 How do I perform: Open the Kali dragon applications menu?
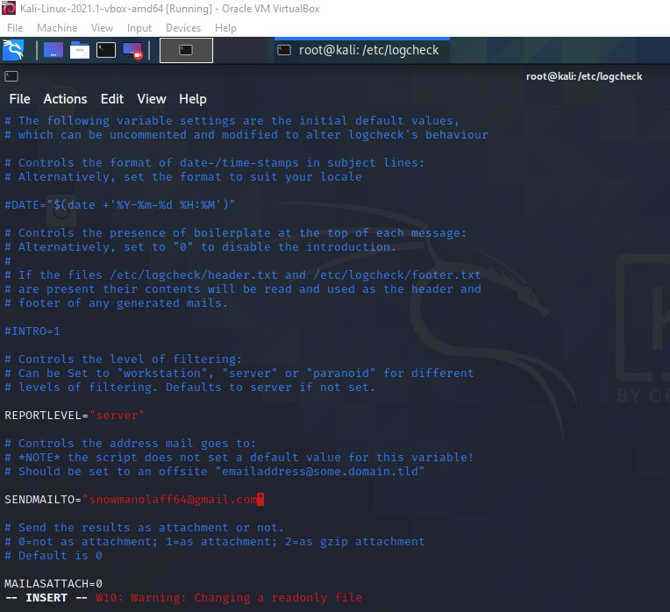pos(13,50)
